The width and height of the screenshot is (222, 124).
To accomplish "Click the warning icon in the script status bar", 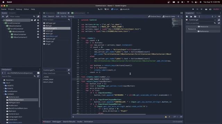I will tap(166, 117).
